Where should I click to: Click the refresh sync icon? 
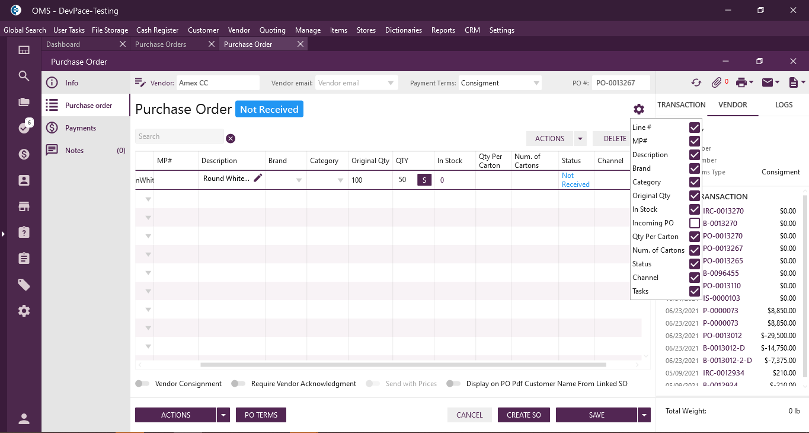pos(696,83)
